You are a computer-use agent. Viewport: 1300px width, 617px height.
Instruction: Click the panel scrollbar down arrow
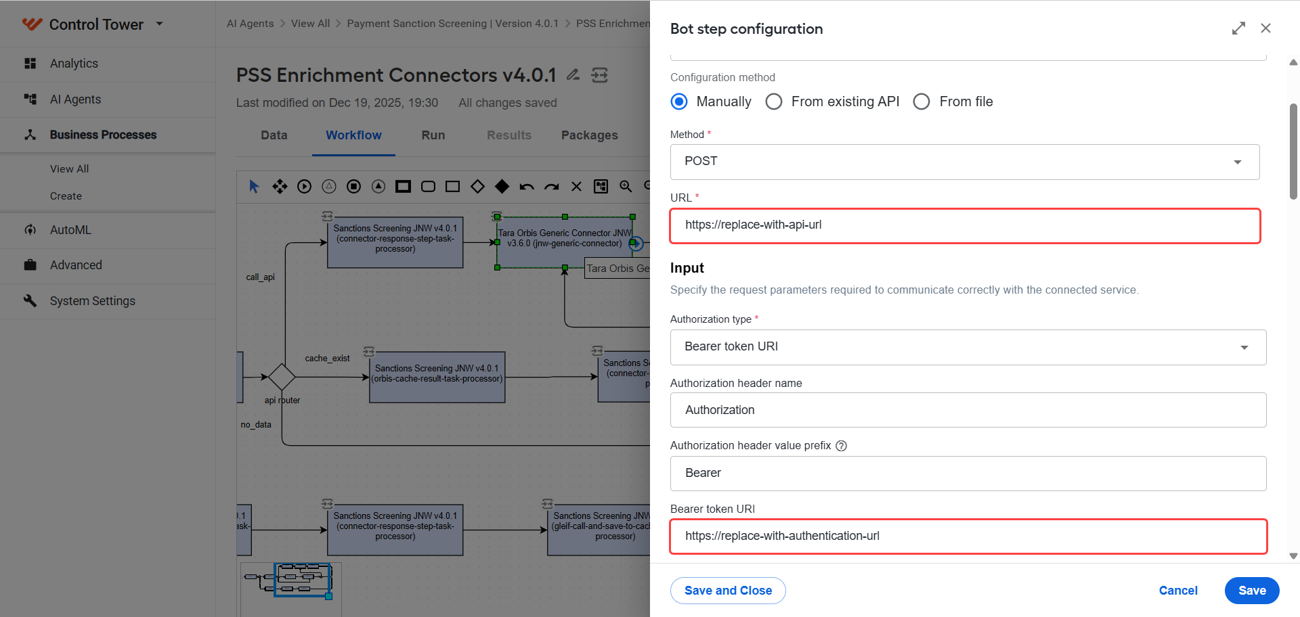pyautogui.click(x=1293, y=556)
